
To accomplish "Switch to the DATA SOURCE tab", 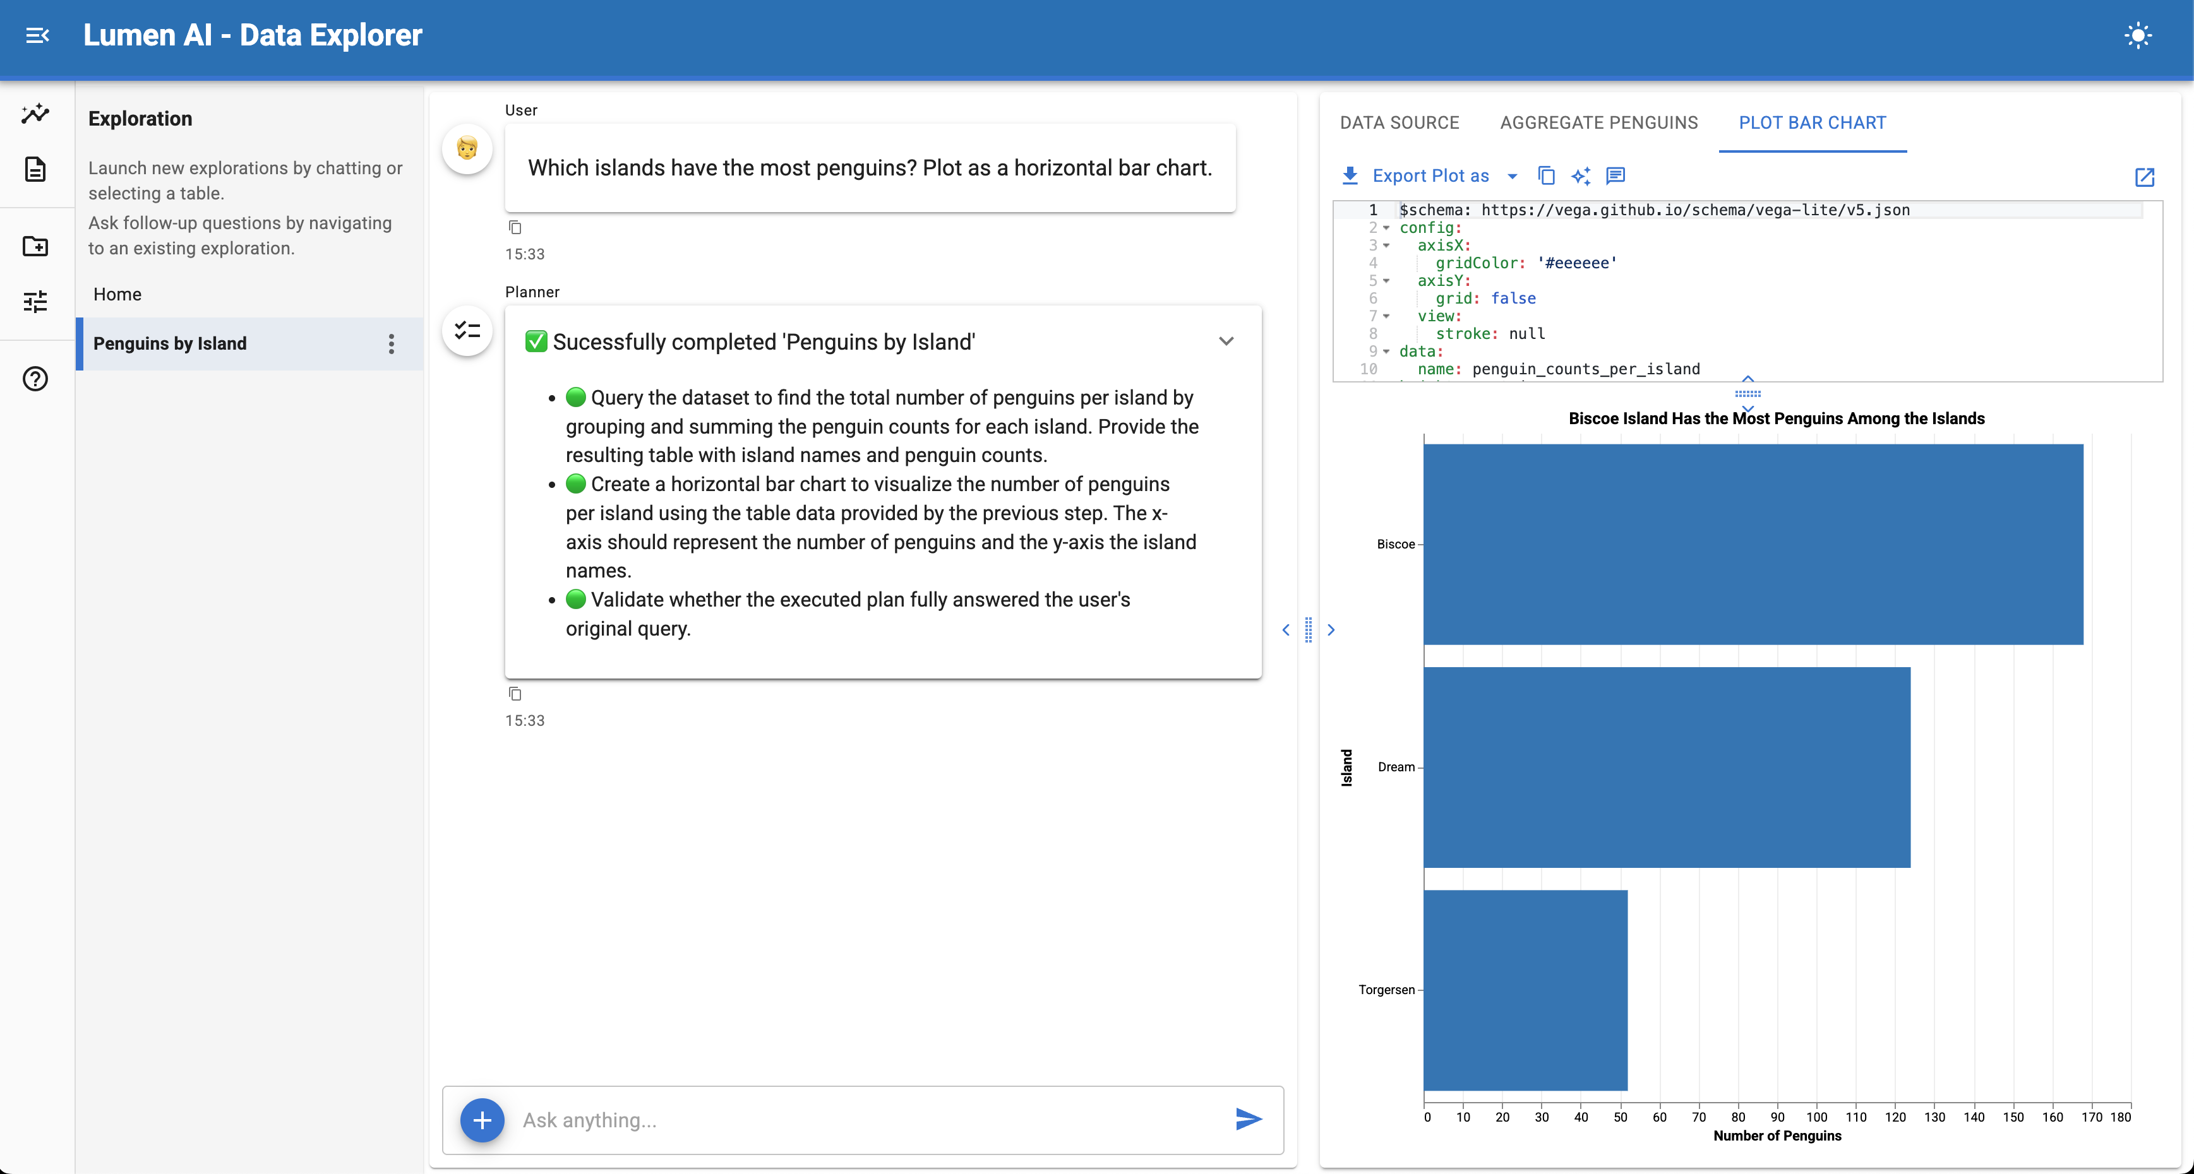I will [x=1400, y=122].
